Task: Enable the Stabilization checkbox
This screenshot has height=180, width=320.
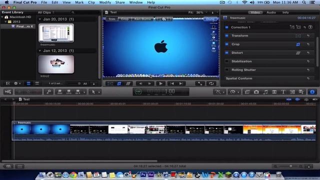Action: click(226, 61)
